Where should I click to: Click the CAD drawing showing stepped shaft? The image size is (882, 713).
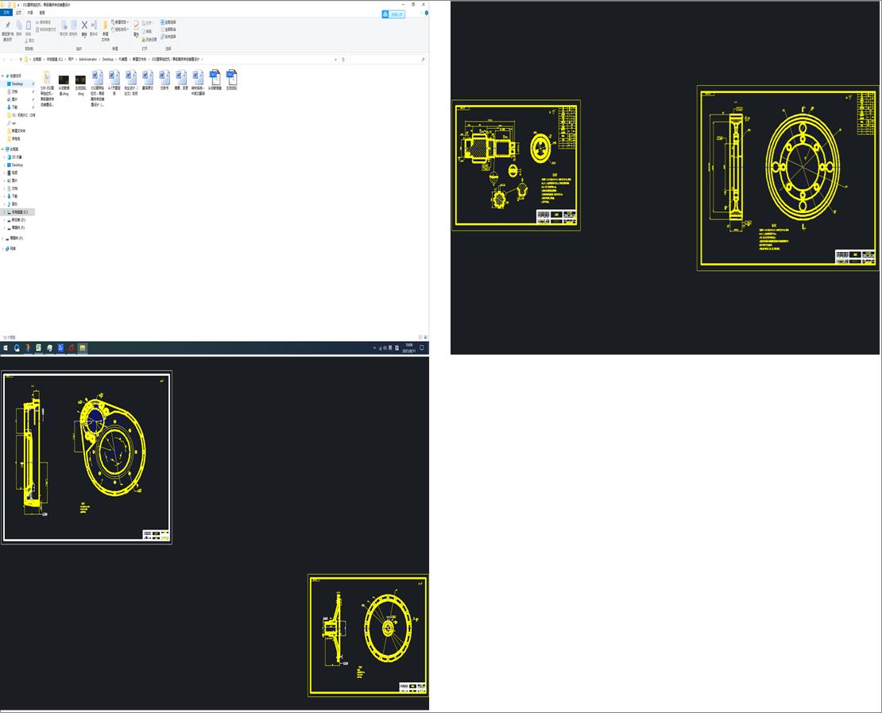point(516,165)
